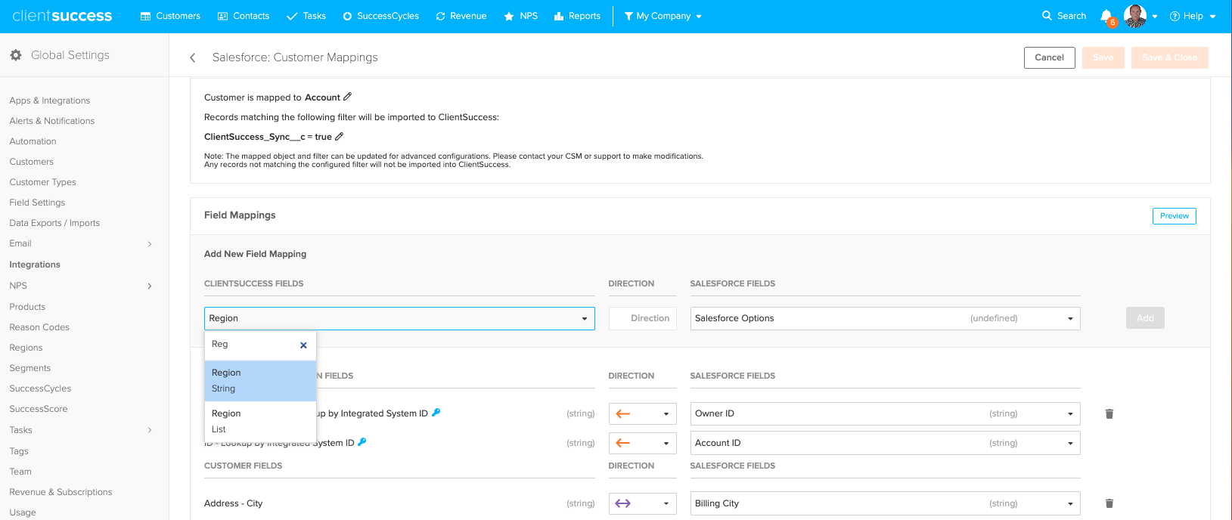Open Usage settings

click(x=23, y=512)
